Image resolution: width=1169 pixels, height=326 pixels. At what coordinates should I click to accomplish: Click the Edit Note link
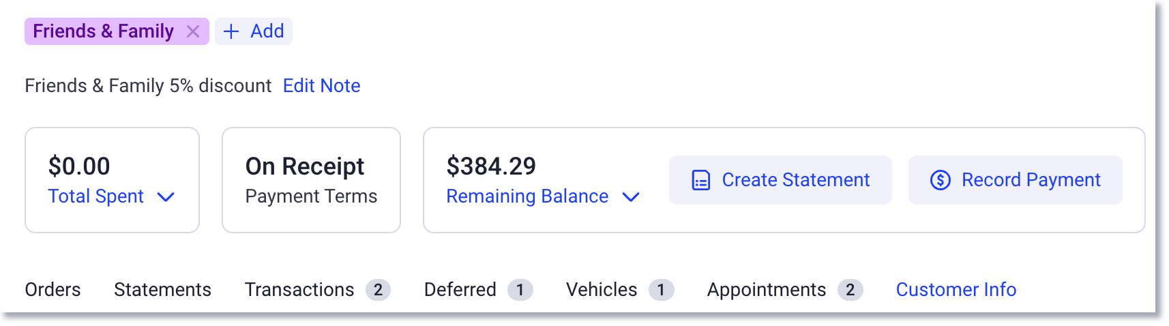click(x=321, y=86)
